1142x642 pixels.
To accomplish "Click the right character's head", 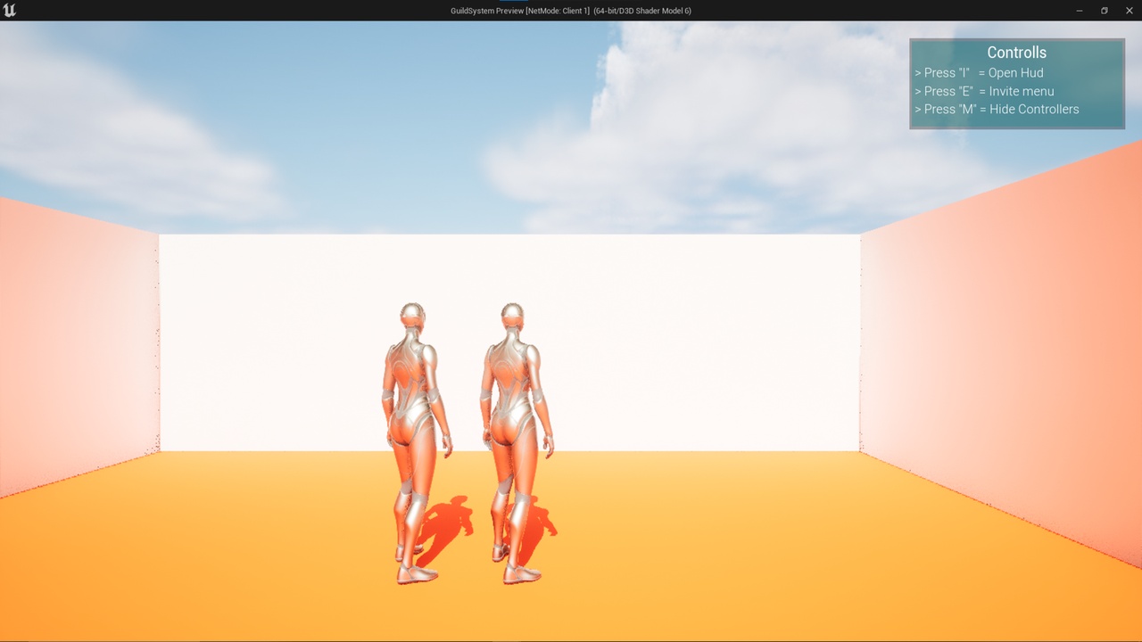I will tap(511, 318).
